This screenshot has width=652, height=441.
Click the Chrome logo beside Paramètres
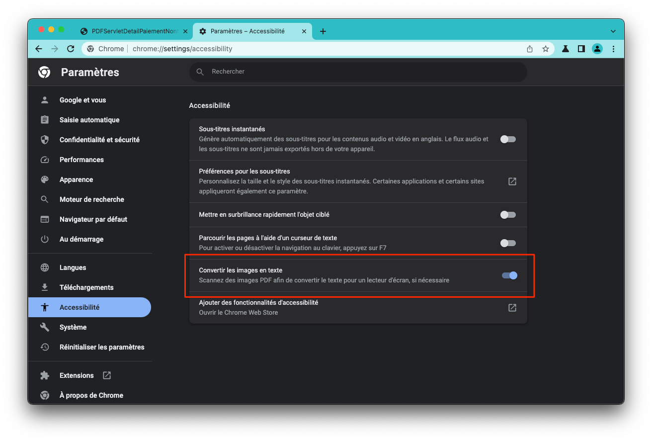pyautogui.click(x=44, y=73)
